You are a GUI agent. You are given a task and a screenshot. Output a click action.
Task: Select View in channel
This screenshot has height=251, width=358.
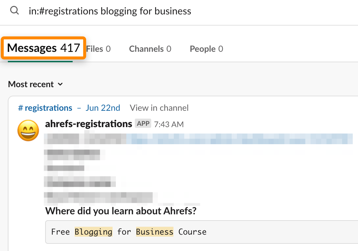coord(159,108)
